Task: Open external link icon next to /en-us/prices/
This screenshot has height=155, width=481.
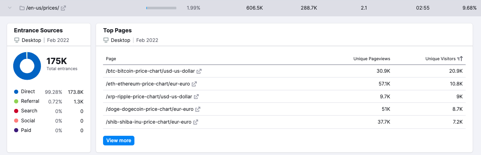Action: click(x=63, y=8)
